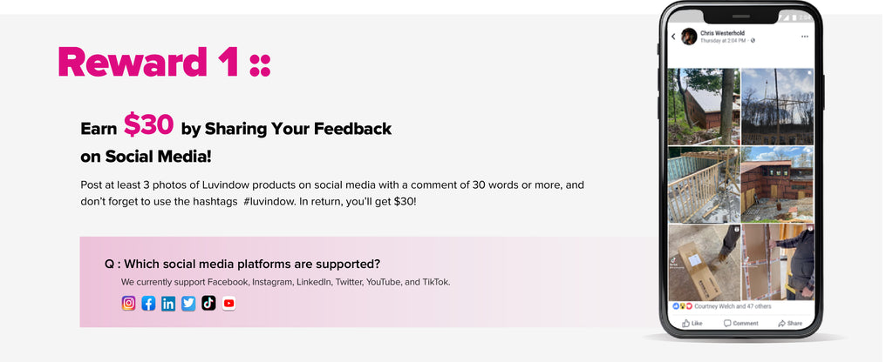The width and height of the screenshot is (893, 362).
Task: Click the TikTok icon
Action: 208,304
